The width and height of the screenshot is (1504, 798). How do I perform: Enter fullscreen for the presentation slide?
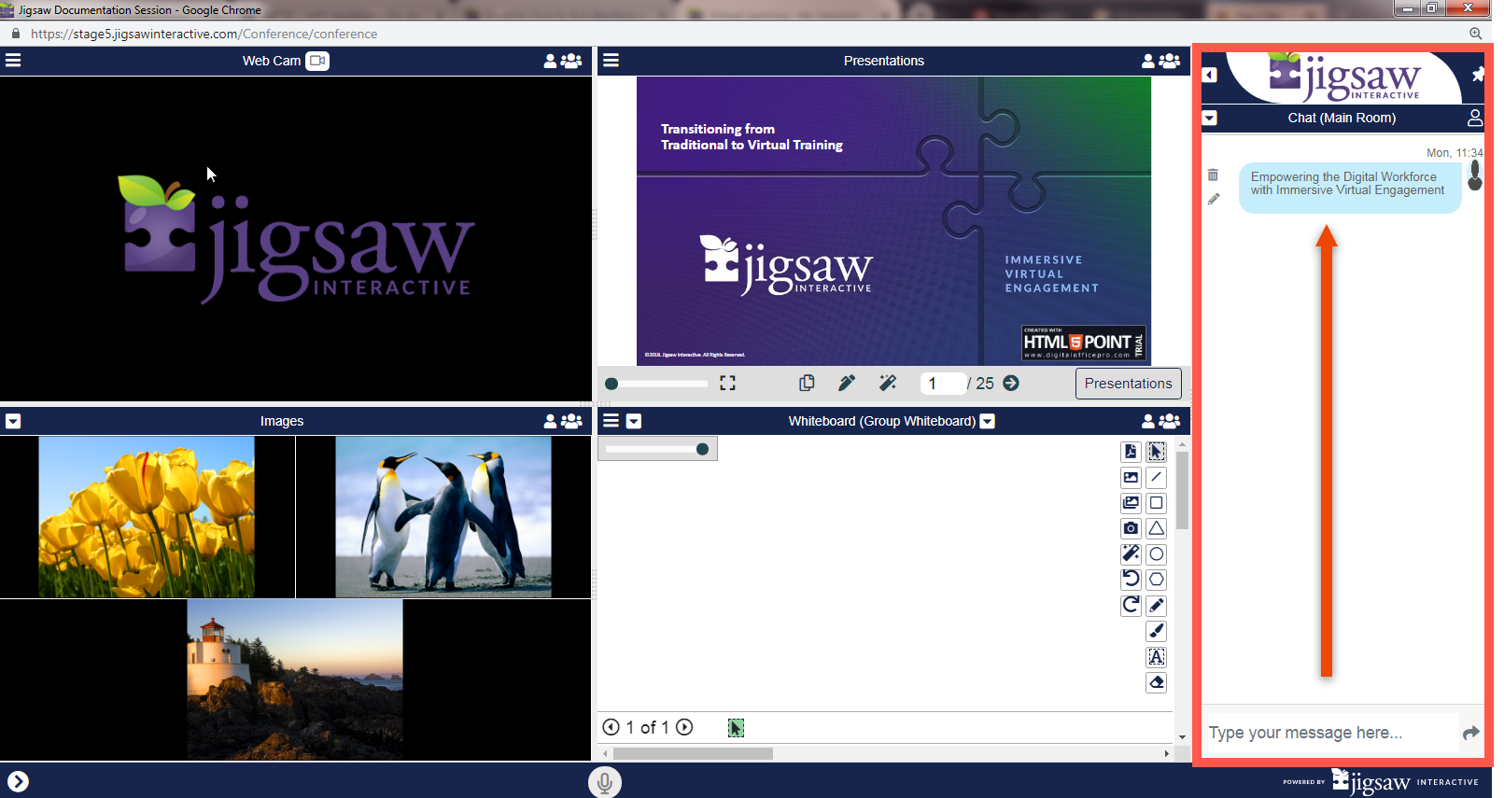[x=728, y=383]
